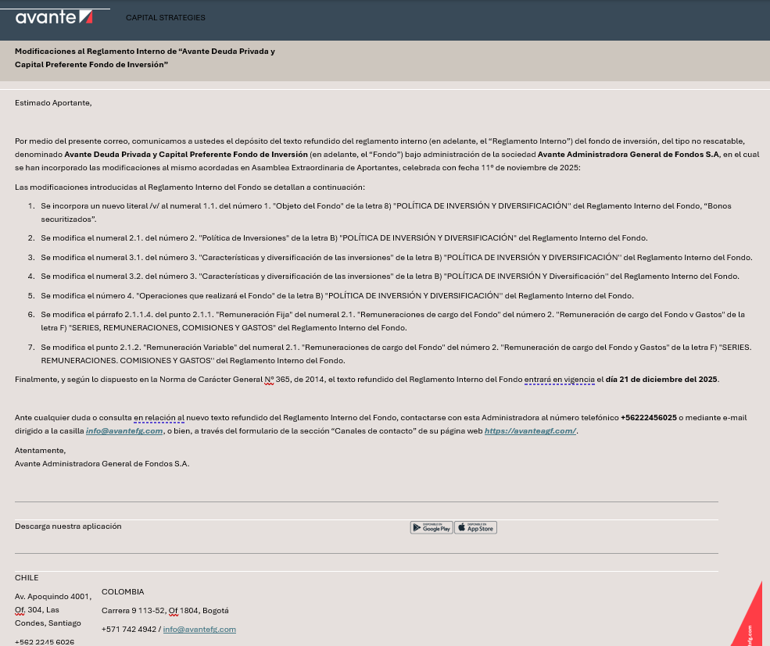Click the red triangle banner at bottom right
770x646 pixels.
pos(750,621)
